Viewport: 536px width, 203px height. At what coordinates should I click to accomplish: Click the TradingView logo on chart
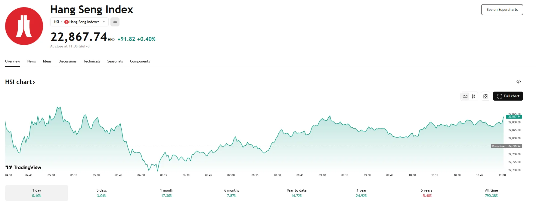coord(23,167)
